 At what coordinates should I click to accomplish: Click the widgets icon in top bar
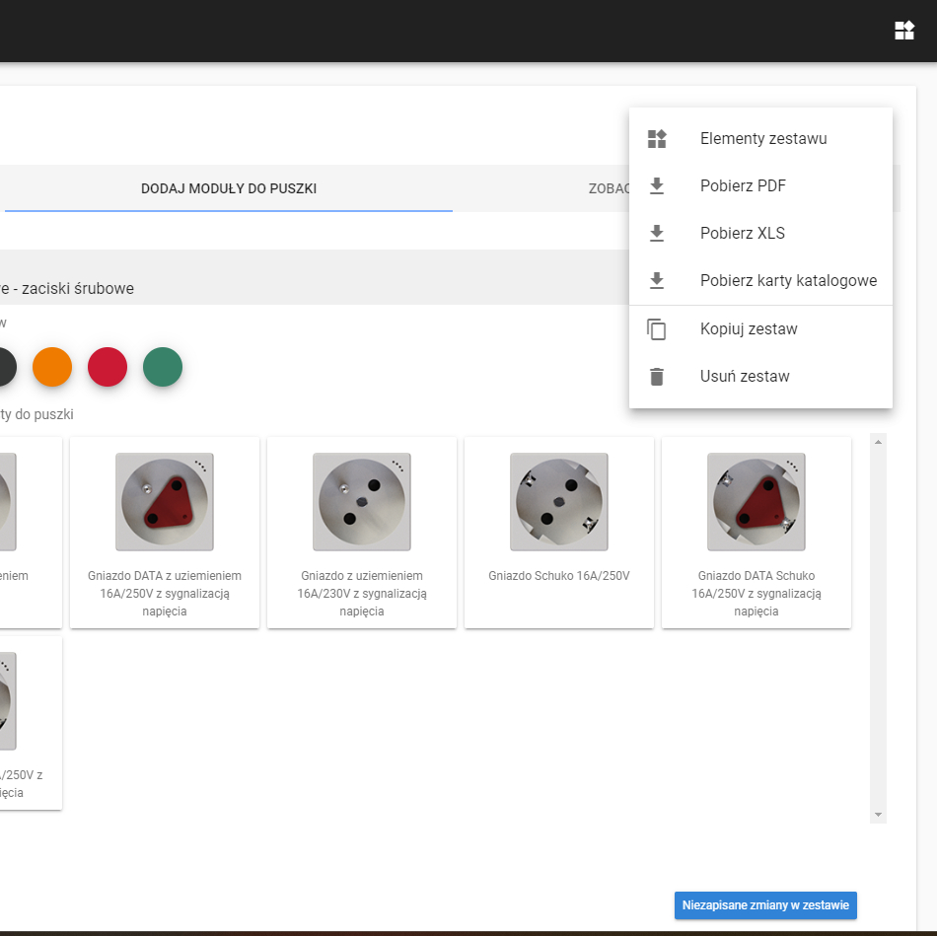tap(904, 31)
